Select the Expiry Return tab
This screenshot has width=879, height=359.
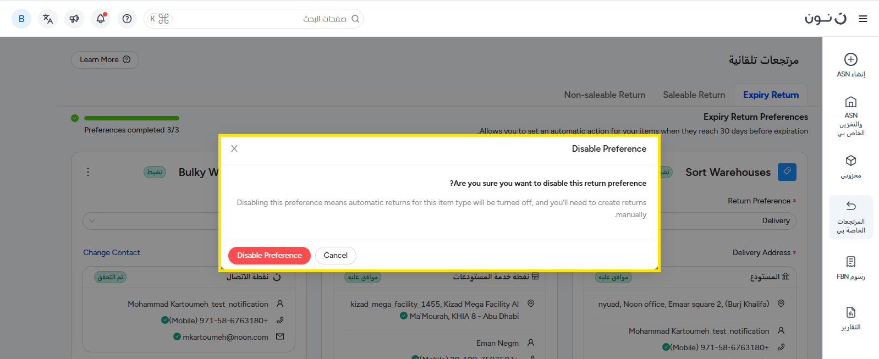771,95
